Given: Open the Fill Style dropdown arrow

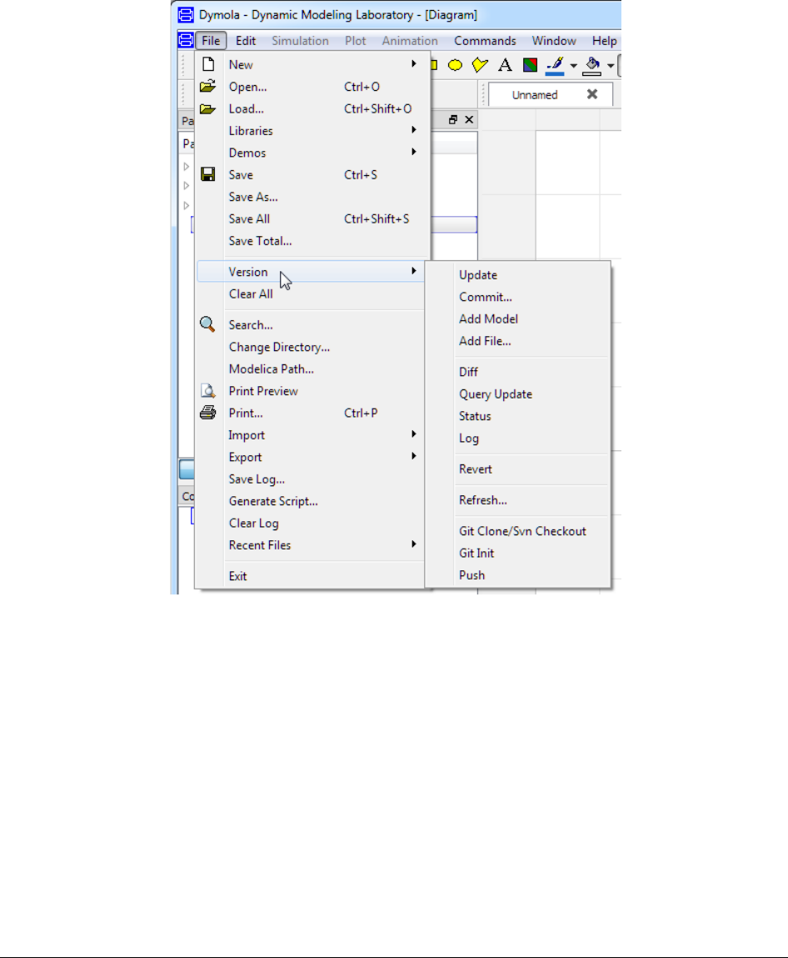Looking at the screenshot, I should tap(611, 65).
